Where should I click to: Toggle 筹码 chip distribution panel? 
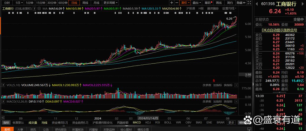tap(208, 3)
